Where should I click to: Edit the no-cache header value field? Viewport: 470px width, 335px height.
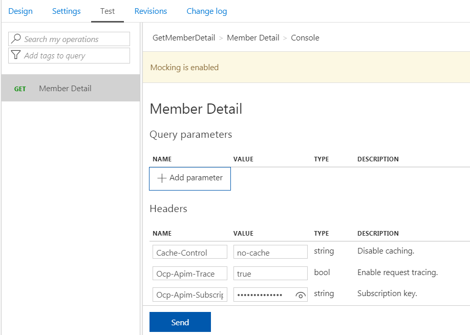click(x=270, y=252)
